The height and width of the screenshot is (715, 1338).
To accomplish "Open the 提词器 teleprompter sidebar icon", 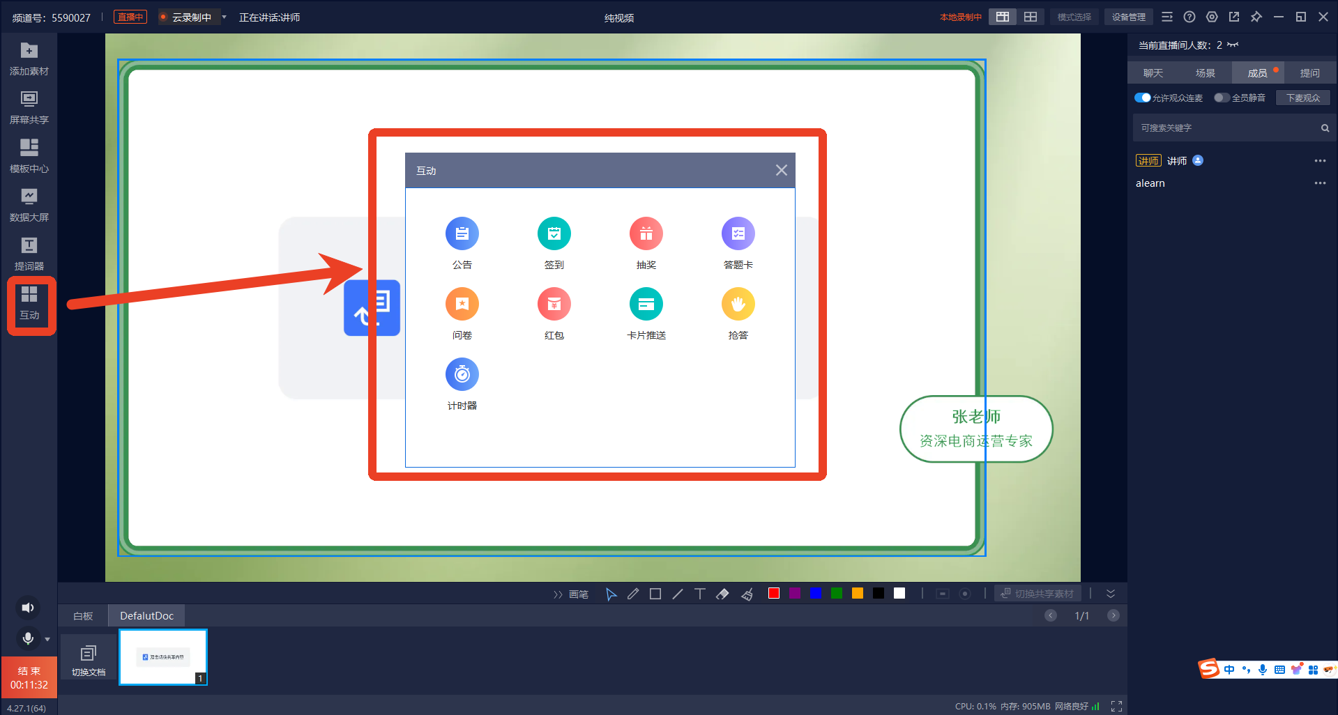I will [29, 254].
